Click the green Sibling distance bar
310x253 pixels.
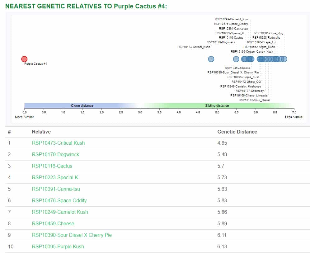pyautogui.click(x=217, y=105)
